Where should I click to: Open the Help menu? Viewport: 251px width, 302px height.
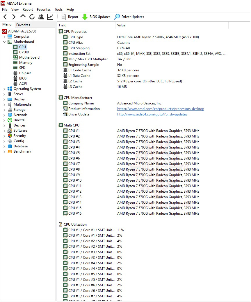70,10
